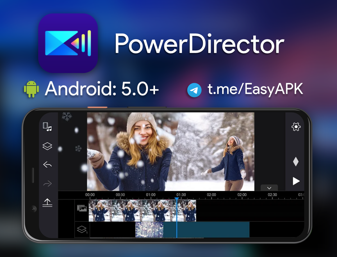337x257 pixels.
Task: Jump to 02:30 on the time ruler
Action: coord(272,194)
